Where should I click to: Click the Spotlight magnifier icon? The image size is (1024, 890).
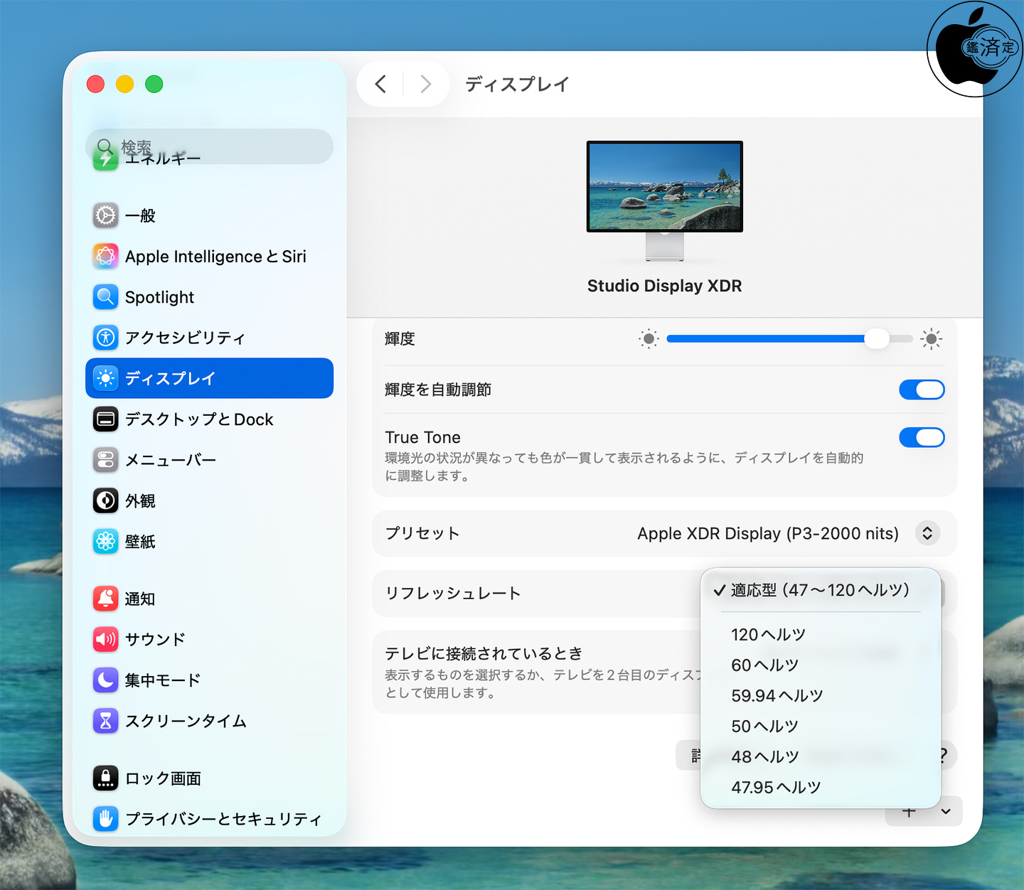tap(106, 296)
